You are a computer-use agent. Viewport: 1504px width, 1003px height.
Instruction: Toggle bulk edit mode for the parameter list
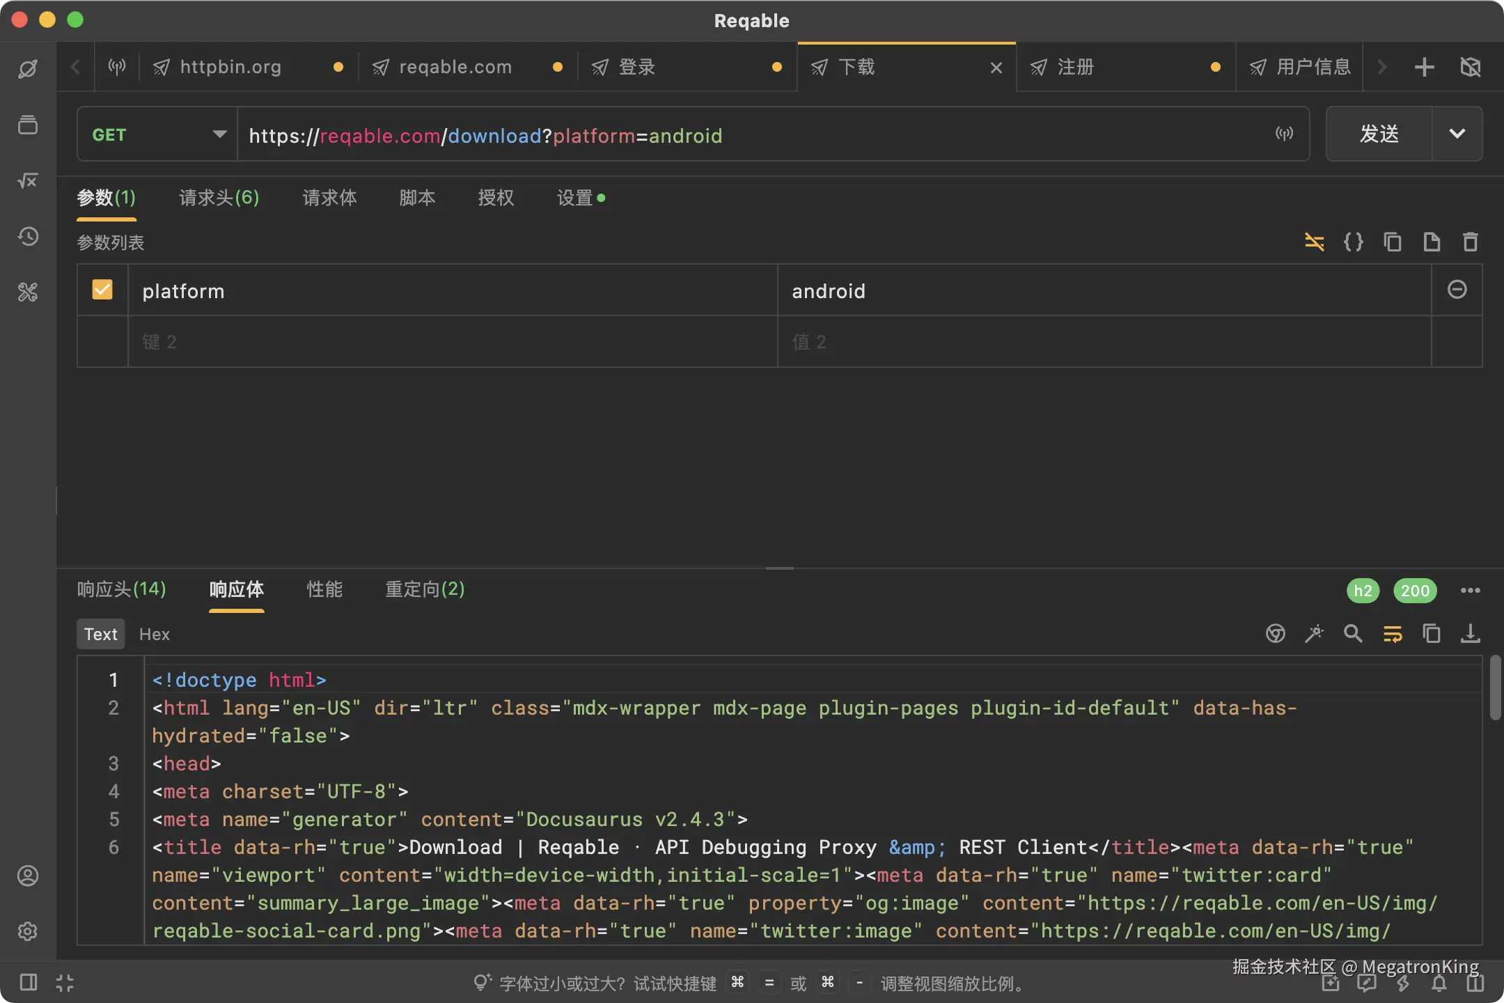click(1314, 242)
